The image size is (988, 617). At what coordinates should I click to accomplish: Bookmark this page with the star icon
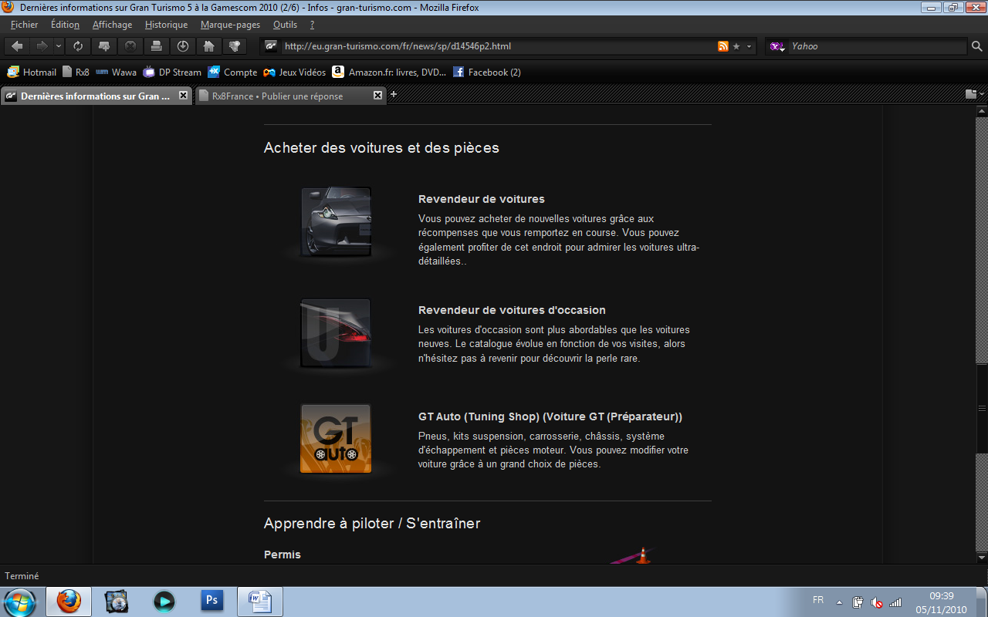pos(736,46)
